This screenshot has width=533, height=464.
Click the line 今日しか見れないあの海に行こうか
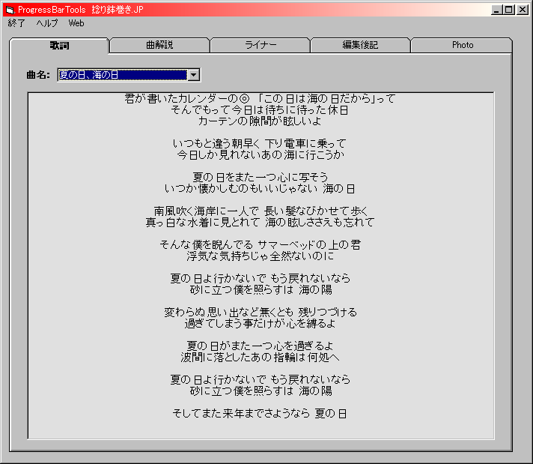tap(261, 155)
